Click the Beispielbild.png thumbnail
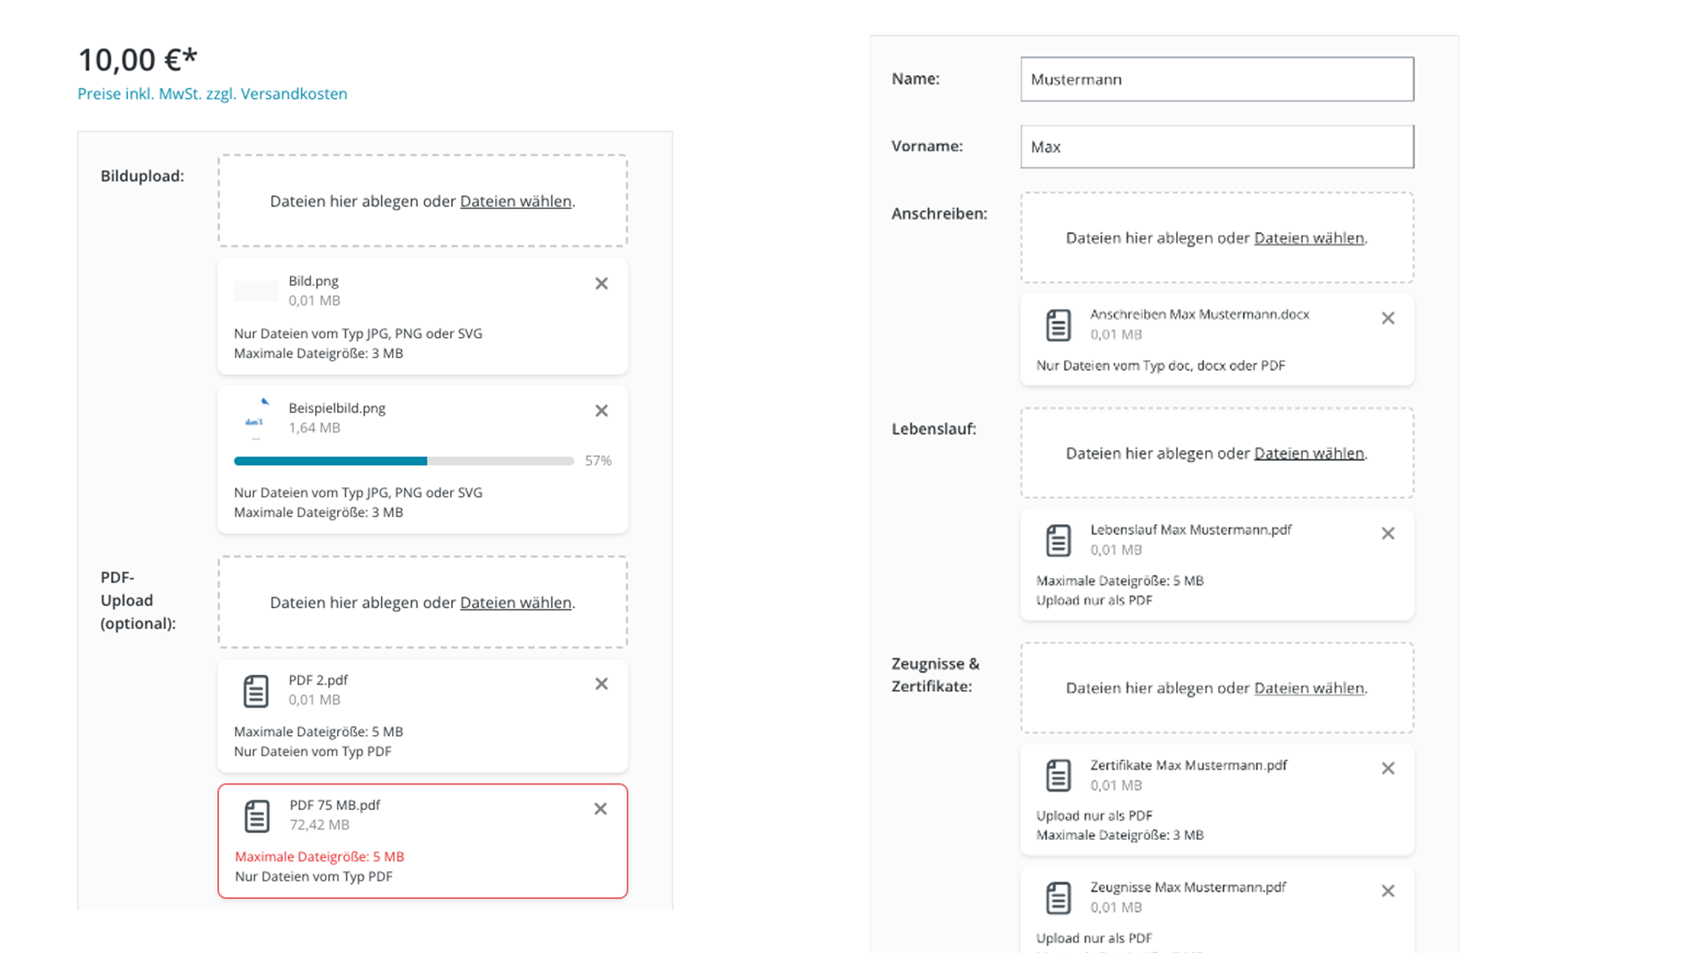The height and width of the screenshot is (953, 1695). [x=256, y=418]
